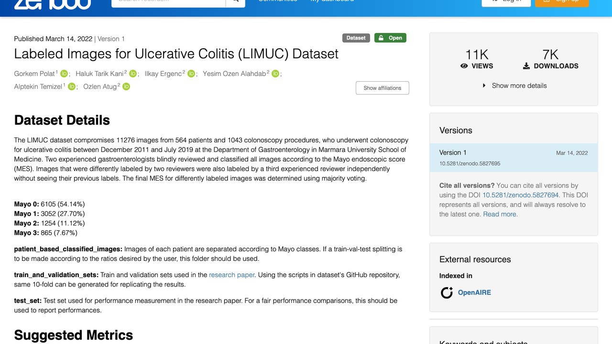The width and height of the screenshot is (612, 344).
Task: Click author name Yesim Ozen Alahdab
Action: [234, 74]
